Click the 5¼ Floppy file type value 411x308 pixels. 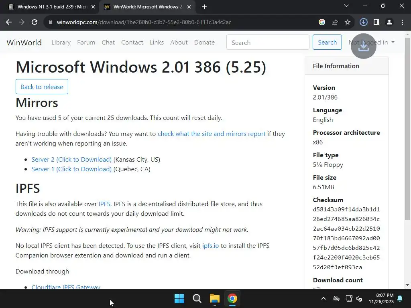click(x=328, y=165)
